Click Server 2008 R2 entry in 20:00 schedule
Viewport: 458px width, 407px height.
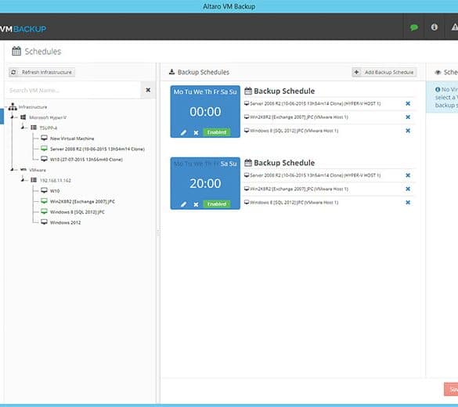tap(312, 175)
